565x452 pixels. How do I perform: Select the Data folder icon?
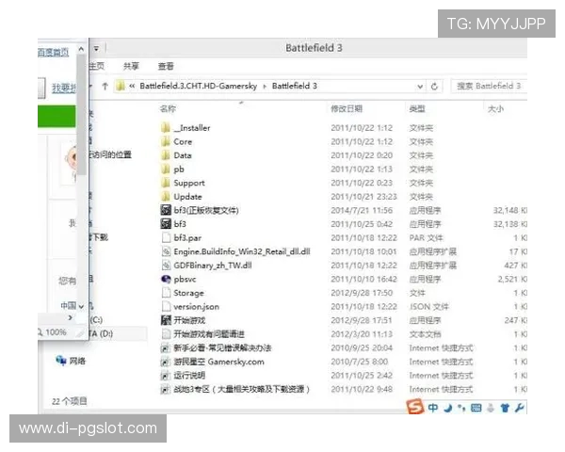[x=166, y=155]
